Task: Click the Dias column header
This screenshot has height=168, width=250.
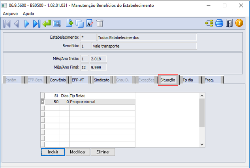Action: (64, 96)
